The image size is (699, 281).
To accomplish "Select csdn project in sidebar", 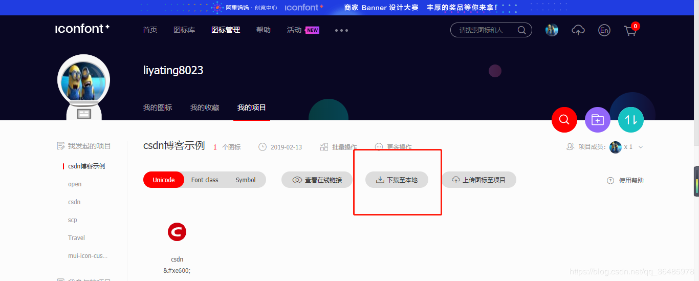I will pos(74,202).
